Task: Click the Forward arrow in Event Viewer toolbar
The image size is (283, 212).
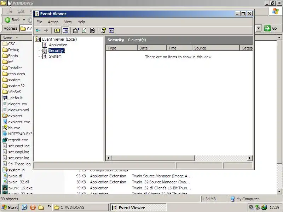Action: [x=46, y=30]
